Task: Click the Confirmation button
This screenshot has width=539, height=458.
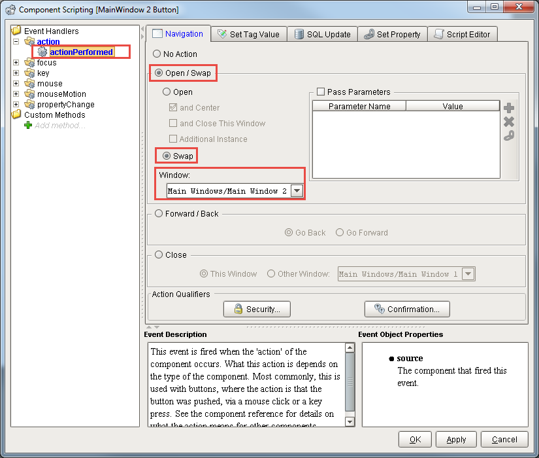Action: coord(406,309)
